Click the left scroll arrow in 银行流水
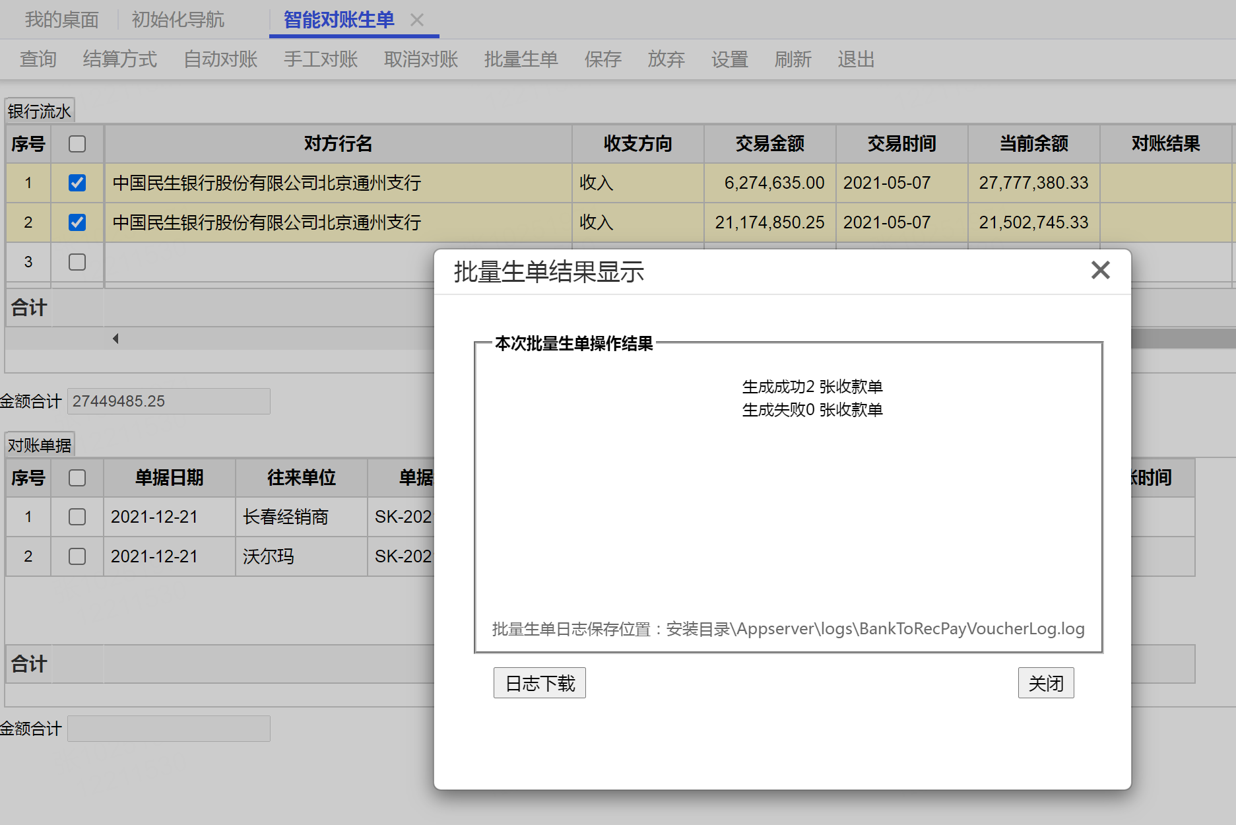The width and height of the screenshot is (1236, 825). [115, 339]
